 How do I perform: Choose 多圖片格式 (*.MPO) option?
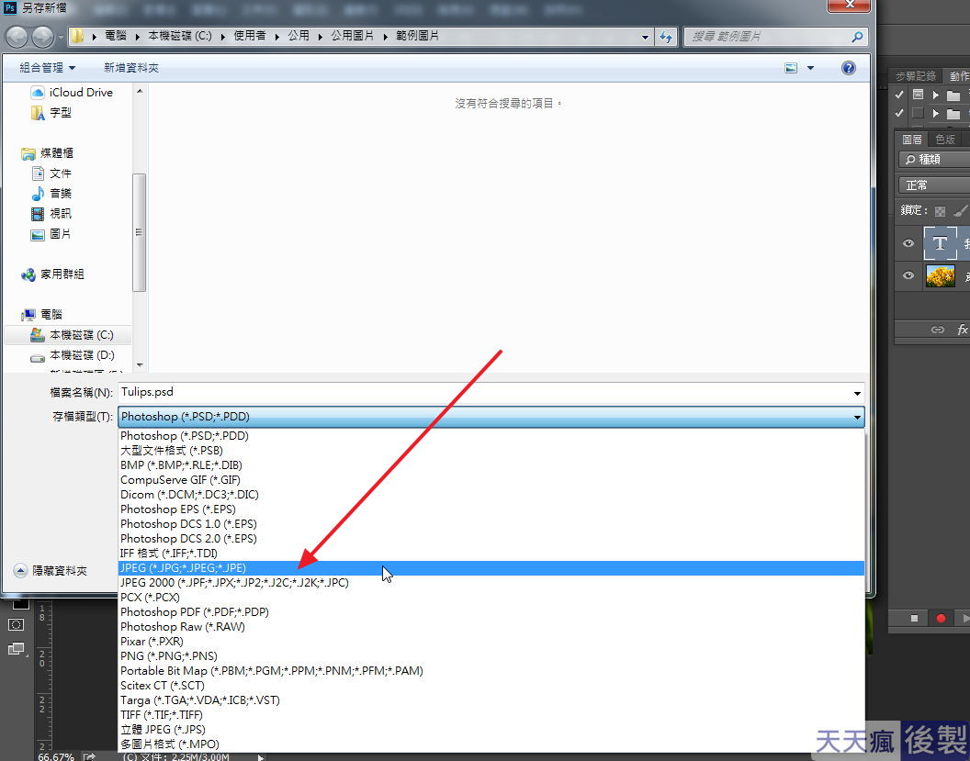tap(491, 744)
